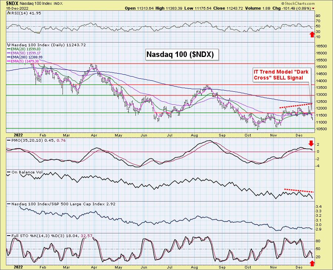Viewport: 333px width, 270px height.
Task: Click the $NDX ticker symbol in header
Action: point(12,3)
